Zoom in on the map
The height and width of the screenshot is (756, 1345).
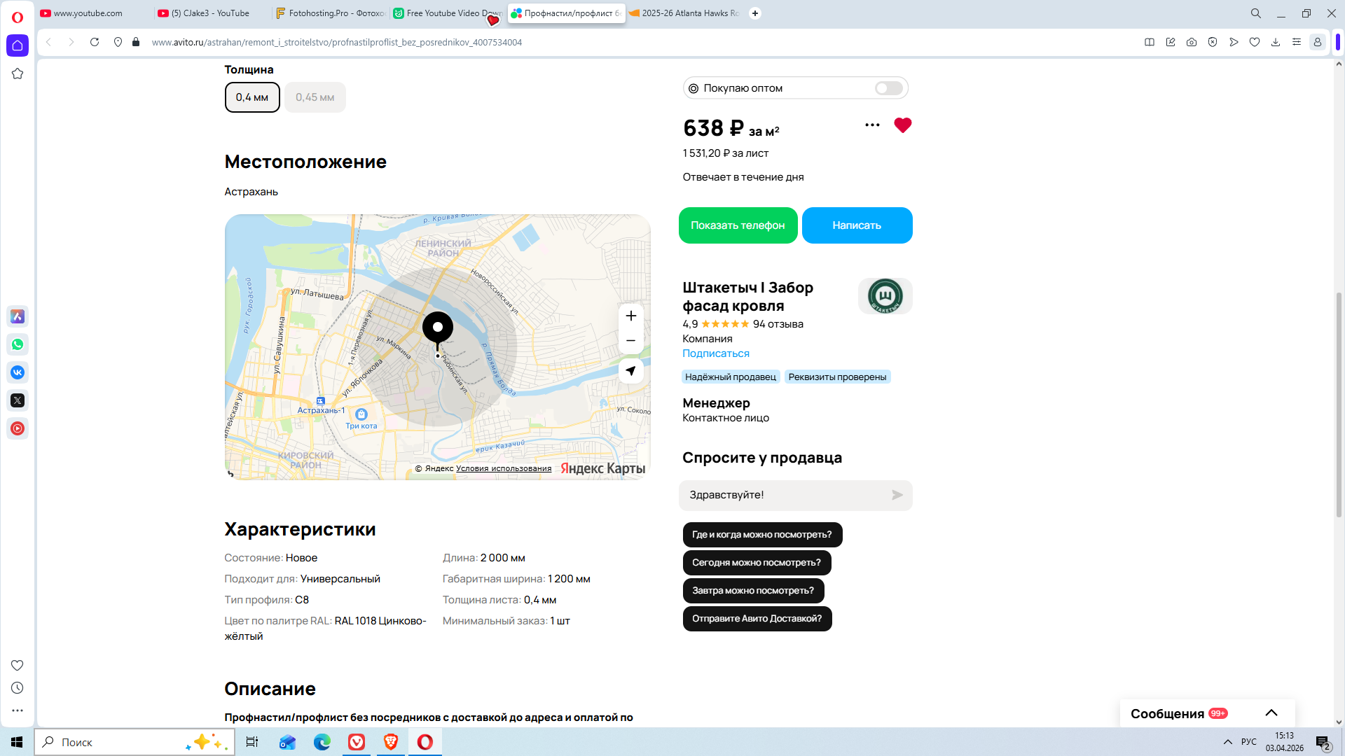(x=630, y=316)
